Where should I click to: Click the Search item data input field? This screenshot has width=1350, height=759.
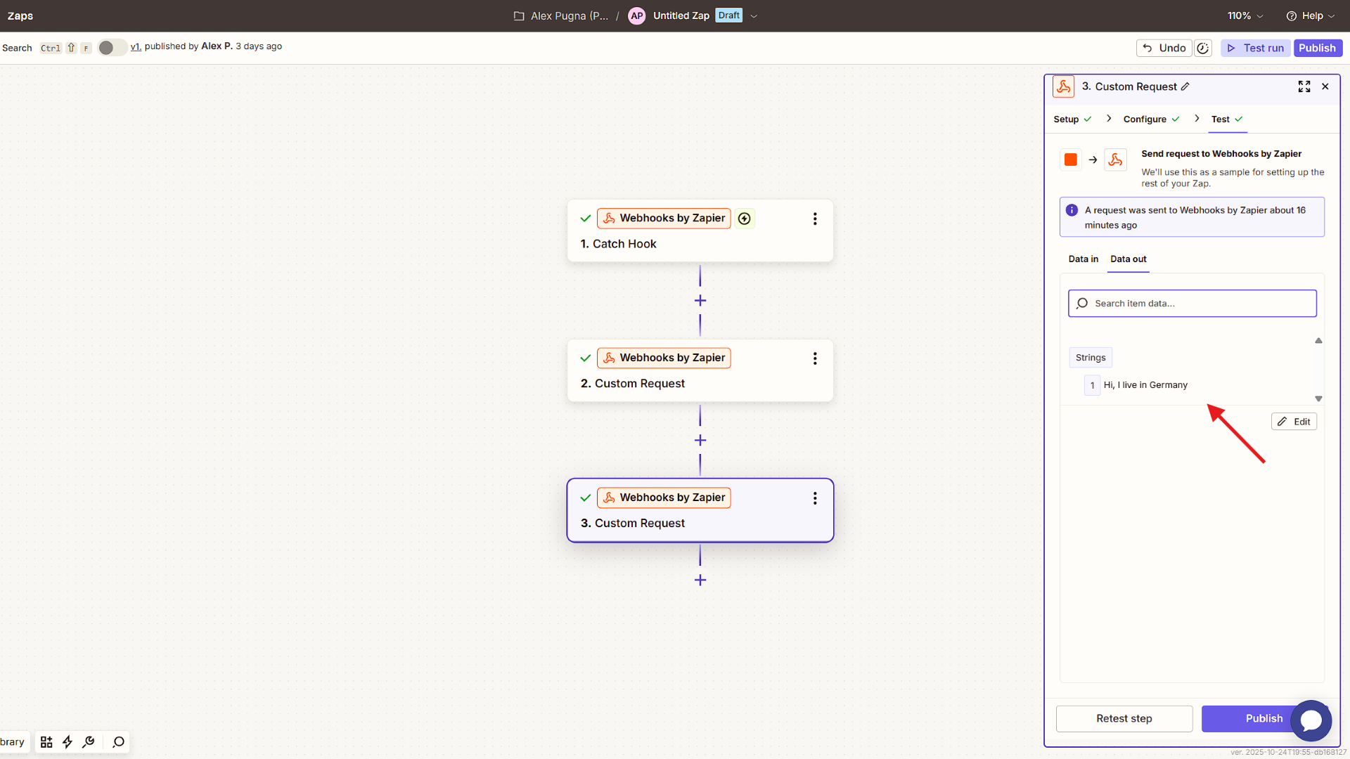pos(1192,303)
